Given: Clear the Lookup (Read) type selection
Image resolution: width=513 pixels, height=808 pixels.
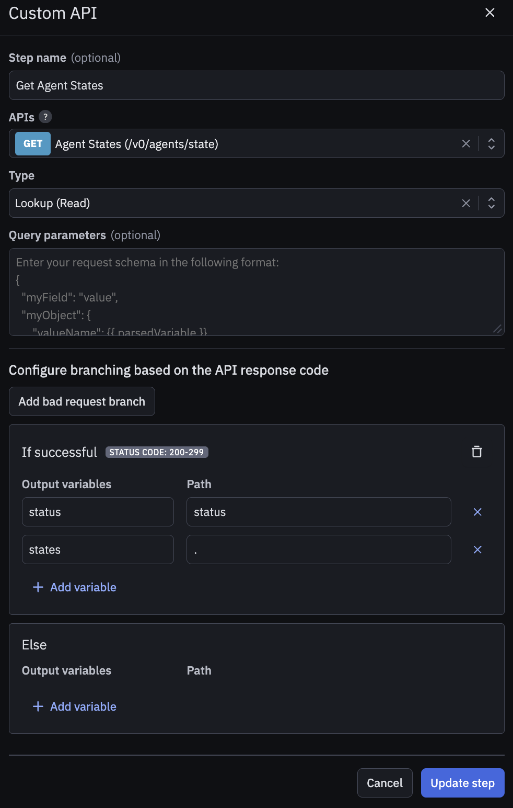Looking at the screenshot, I should point(466,203).
